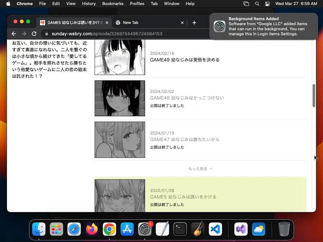Open the Chrome application menu
Viewport: 323px width, 242px height.
[x=25, y=4]
